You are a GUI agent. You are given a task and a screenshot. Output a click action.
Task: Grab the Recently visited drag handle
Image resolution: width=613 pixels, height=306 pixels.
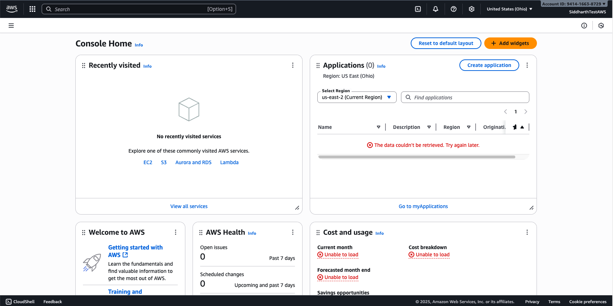coord(84,66)
